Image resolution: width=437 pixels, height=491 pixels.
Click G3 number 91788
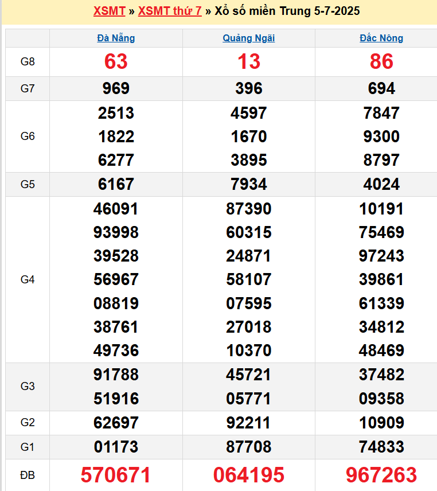116,375
